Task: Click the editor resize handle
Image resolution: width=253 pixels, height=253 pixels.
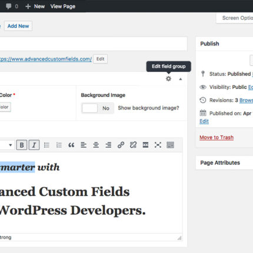Action: click(x=179, y=238)
